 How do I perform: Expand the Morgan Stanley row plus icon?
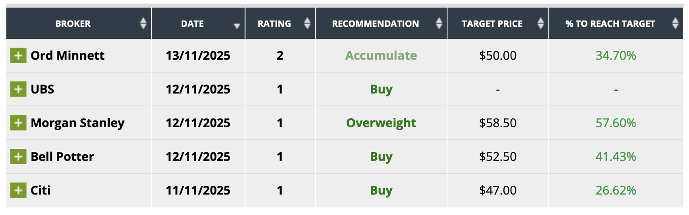18,123
